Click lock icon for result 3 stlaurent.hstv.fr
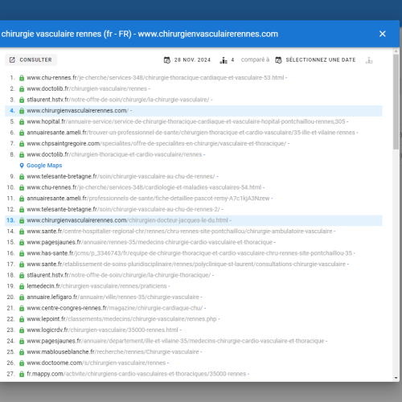Viewport: 402px width, 402px height. (x=22, y=100)
